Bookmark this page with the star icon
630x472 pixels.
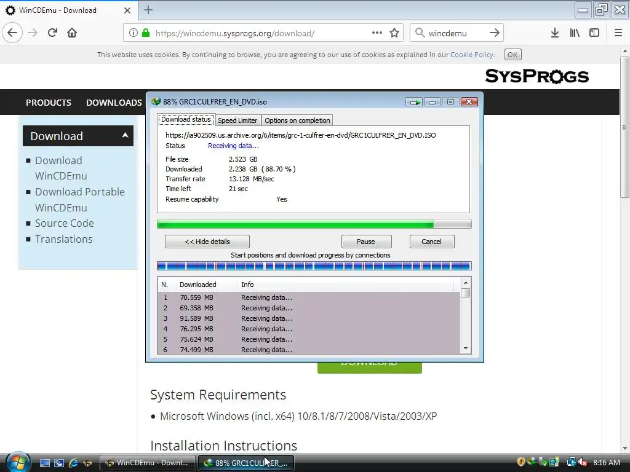click(394, 33)
